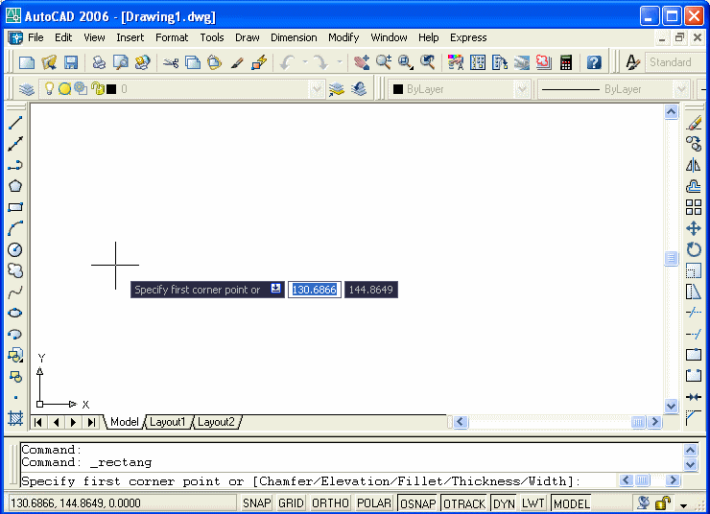Open the Standard text style box
The image size is (710, 514).
pyautogui.click(x=676, y=62)
